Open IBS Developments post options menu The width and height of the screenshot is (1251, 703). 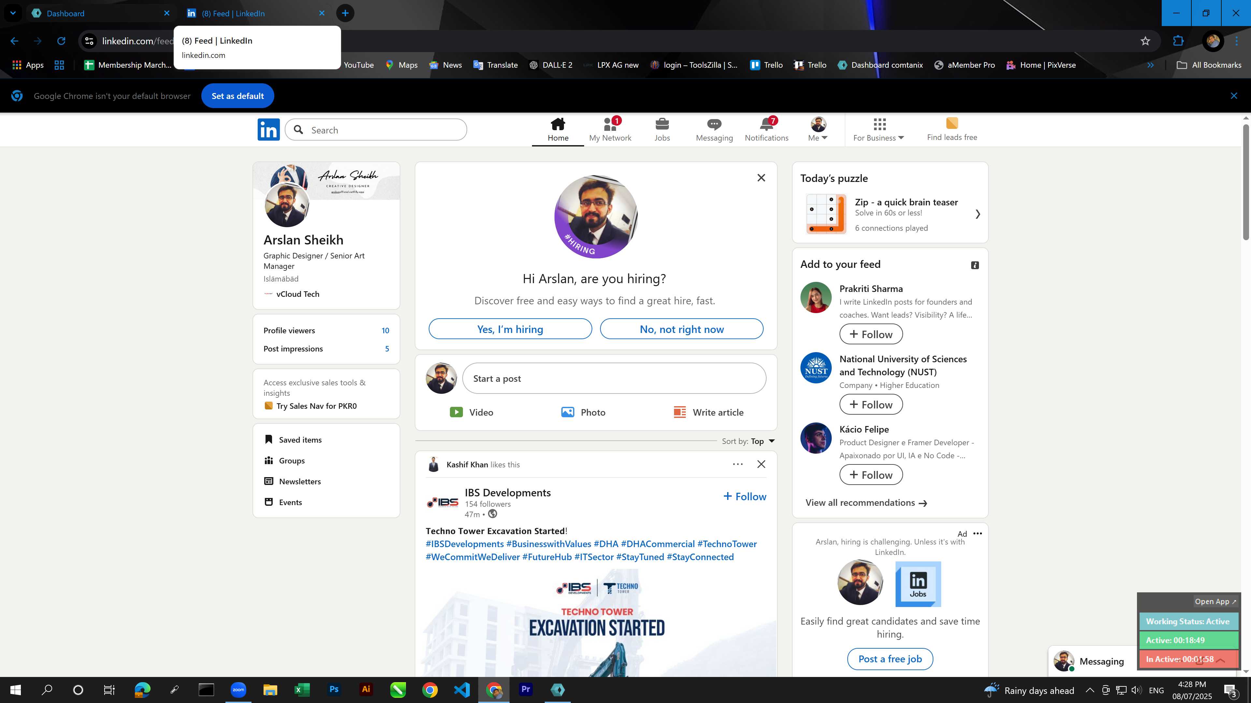pyautogui.click(x=737, y=464)
